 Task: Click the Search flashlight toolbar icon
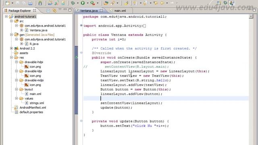click(x=113, y=3)
